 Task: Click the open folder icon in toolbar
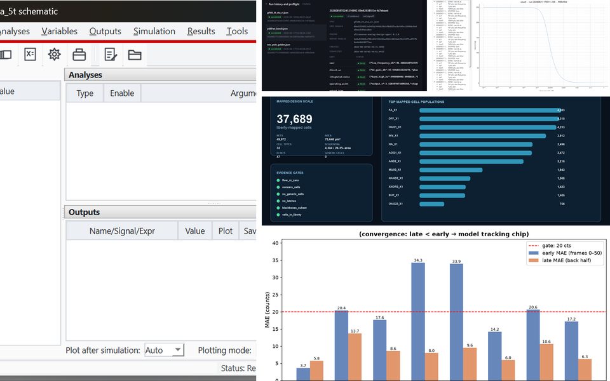pos(135,55)
